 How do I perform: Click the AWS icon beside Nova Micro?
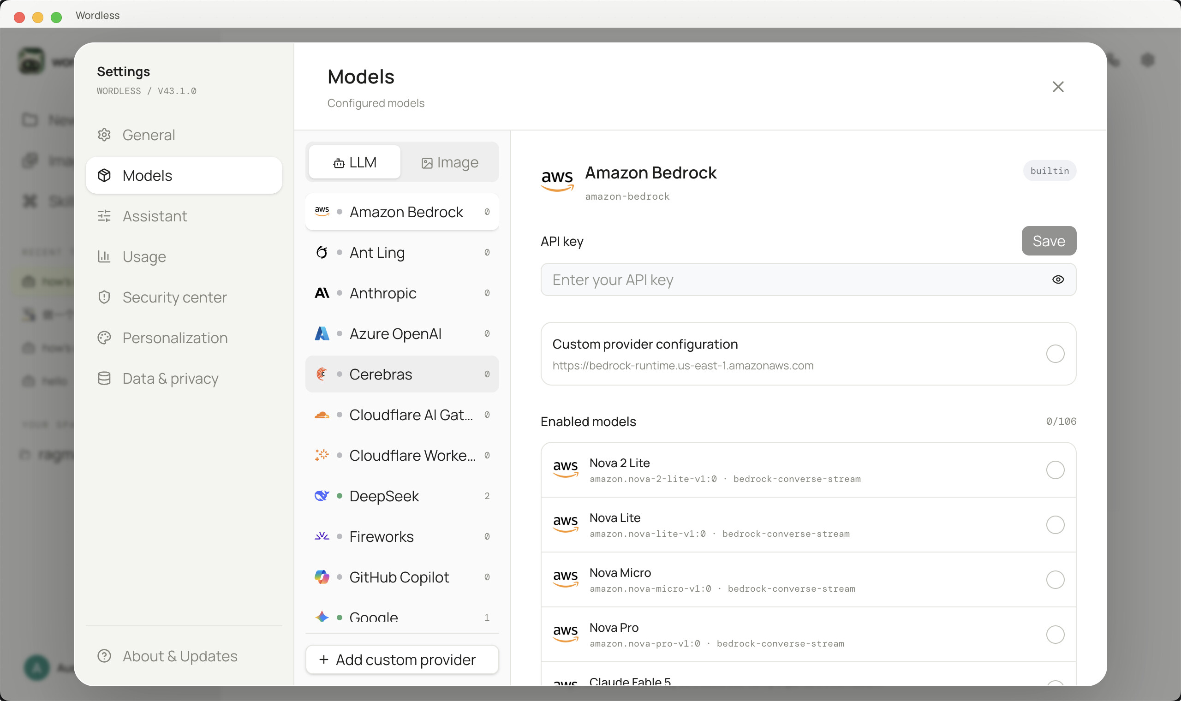pos(566,579)
